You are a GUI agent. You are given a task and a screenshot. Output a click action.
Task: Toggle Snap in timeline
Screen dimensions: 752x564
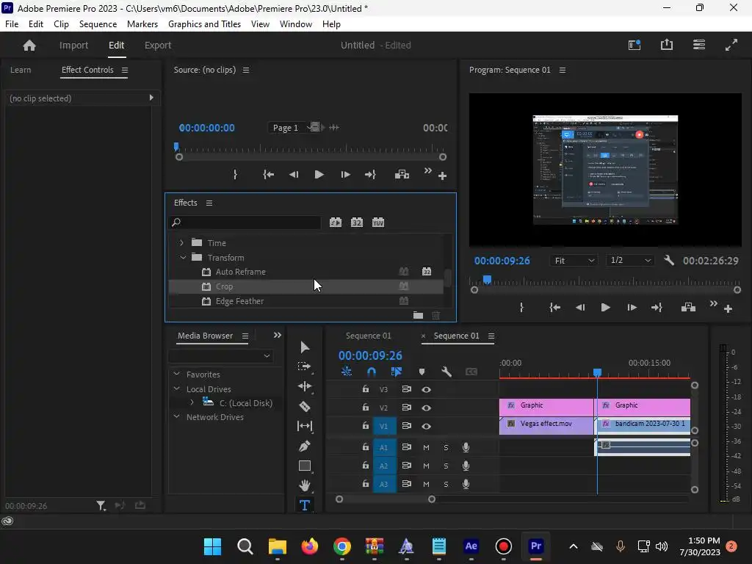click(x=371, y=372)
